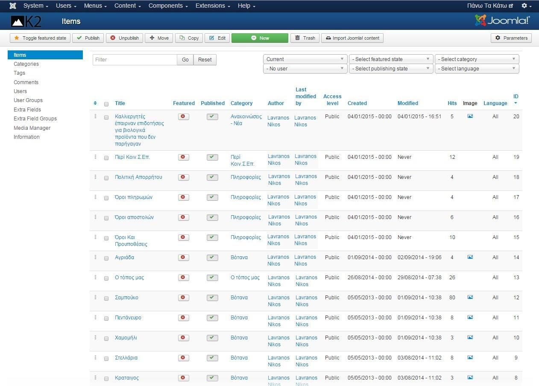Toggle published state of Όροι αποστολών

click(x=212, y=217)
